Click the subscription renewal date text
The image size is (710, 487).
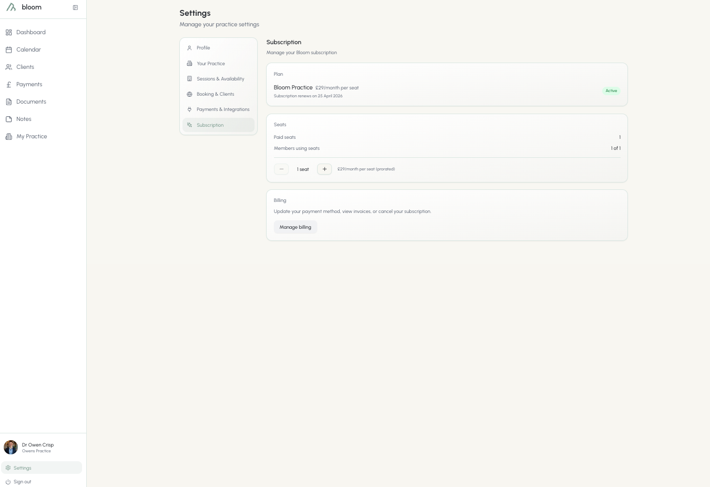click(308, 96)
